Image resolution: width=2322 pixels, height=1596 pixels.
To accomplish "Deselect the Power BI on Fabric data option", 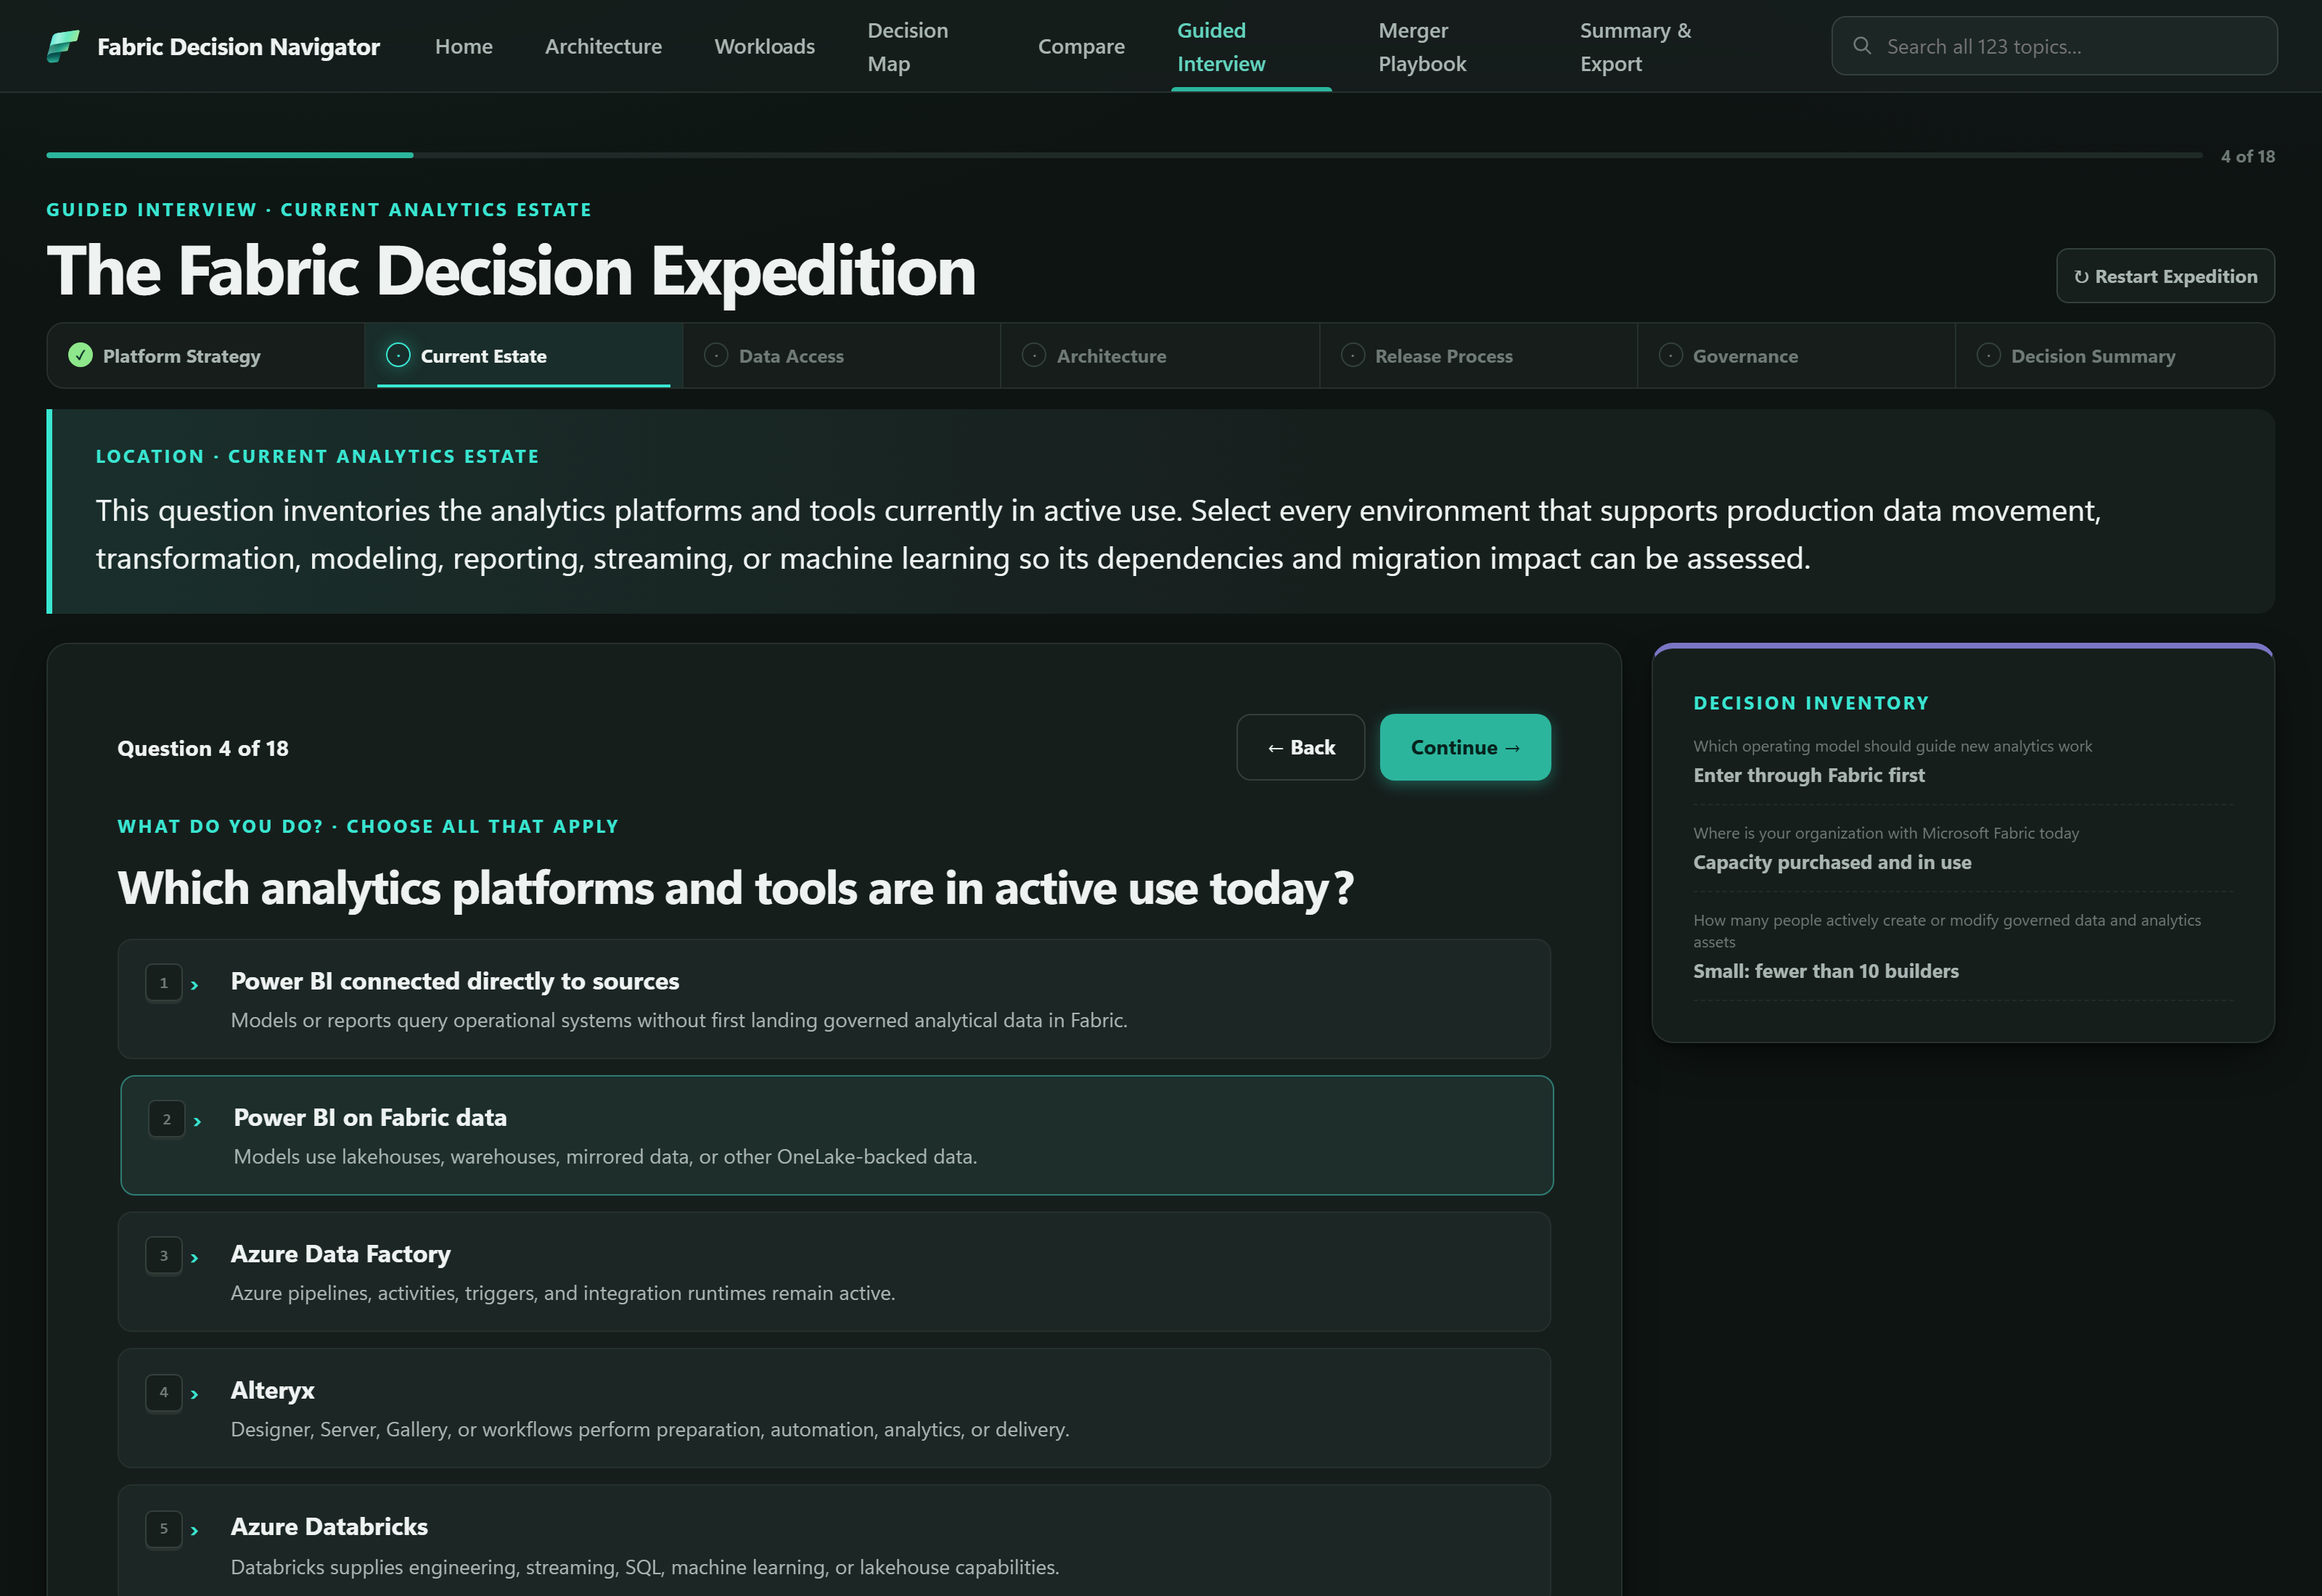I will click(837, 1135).
